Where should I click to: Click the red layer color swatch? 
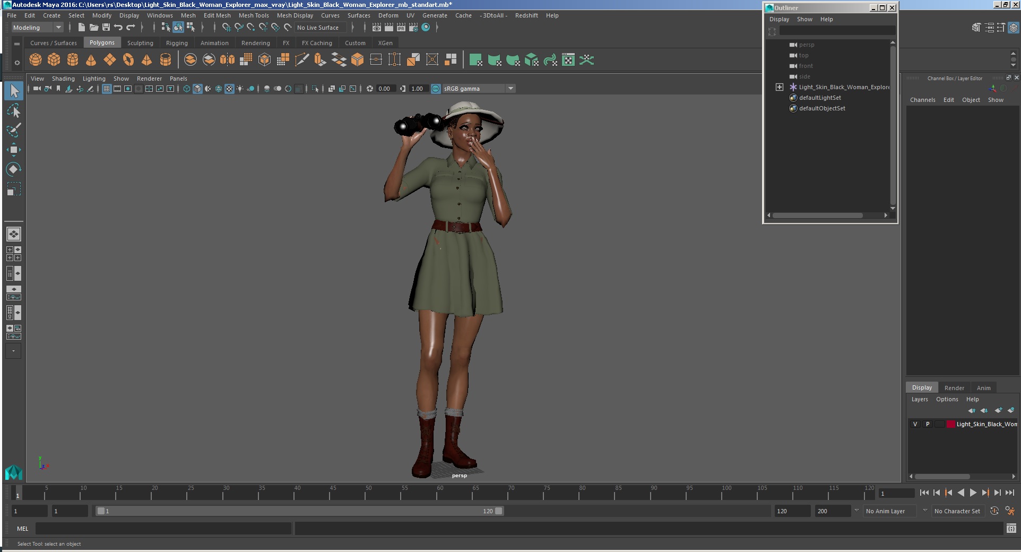point(951,424)
